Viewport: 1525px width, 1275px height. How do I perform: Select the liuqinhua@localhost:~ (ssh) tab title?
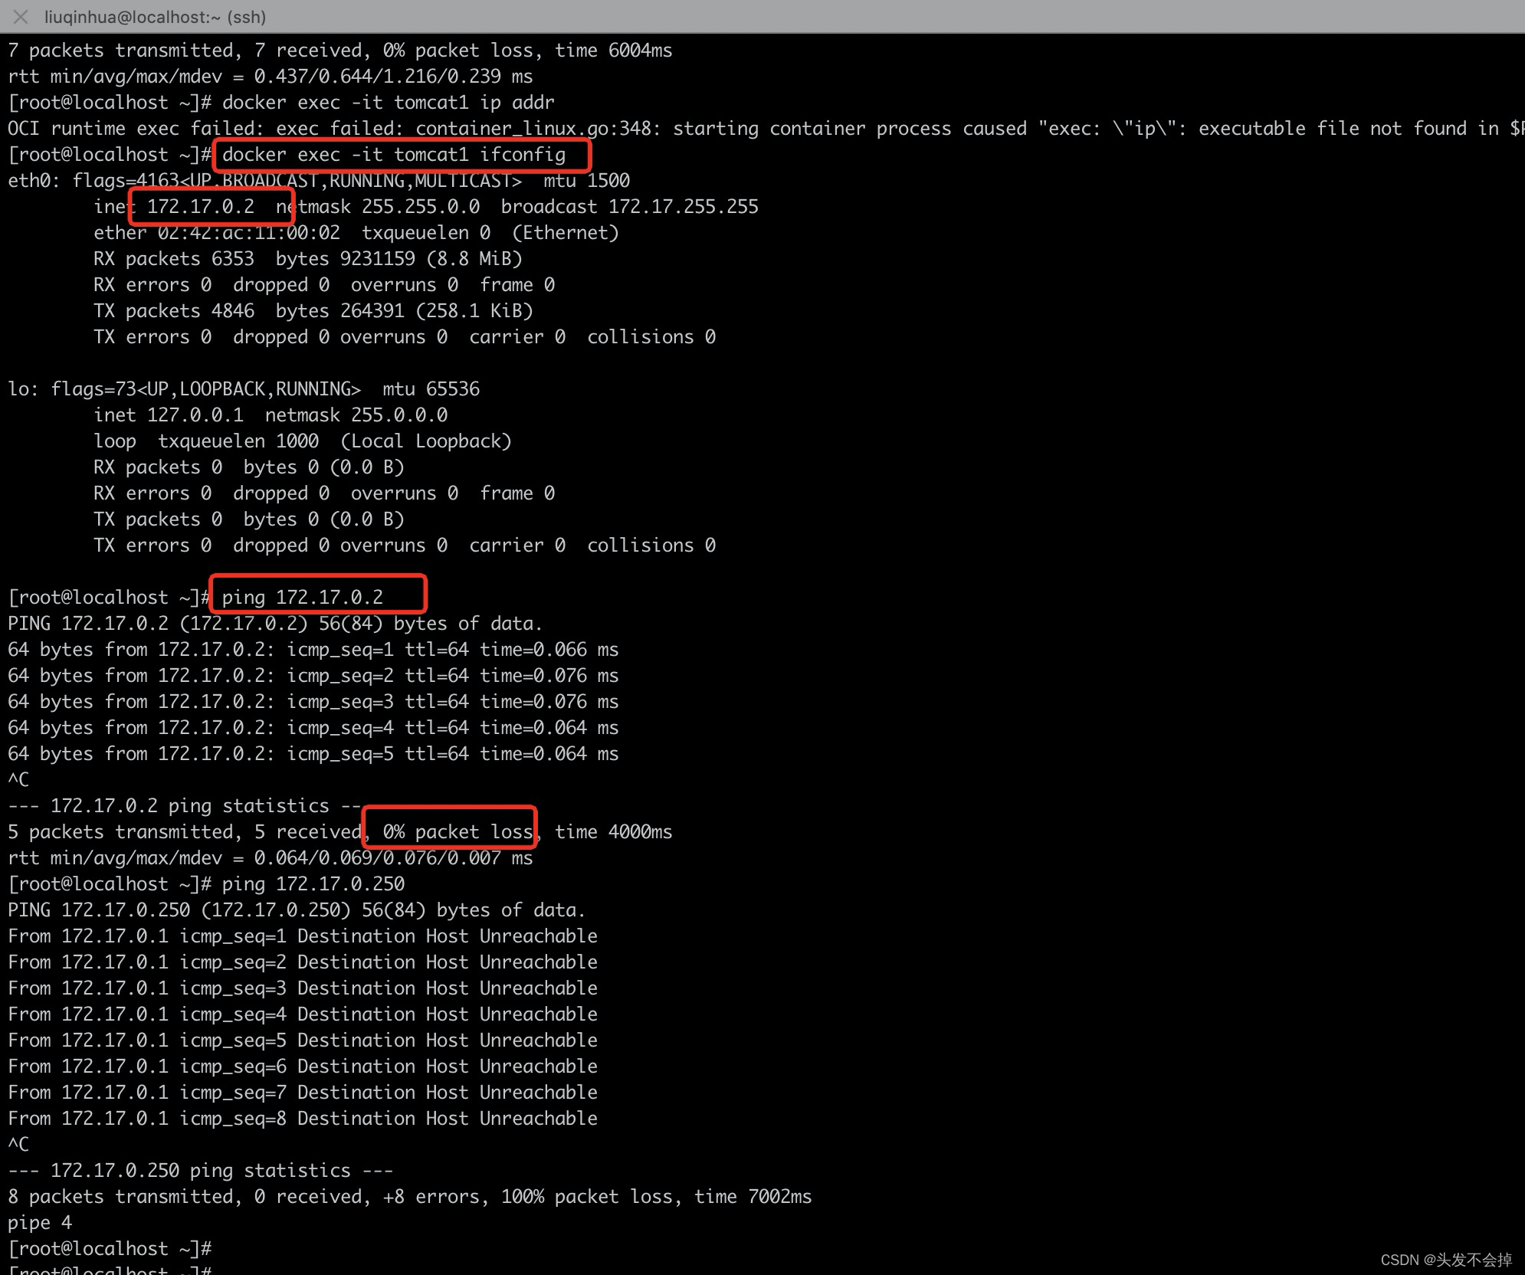pyautogui.click(x=155, y=17)
